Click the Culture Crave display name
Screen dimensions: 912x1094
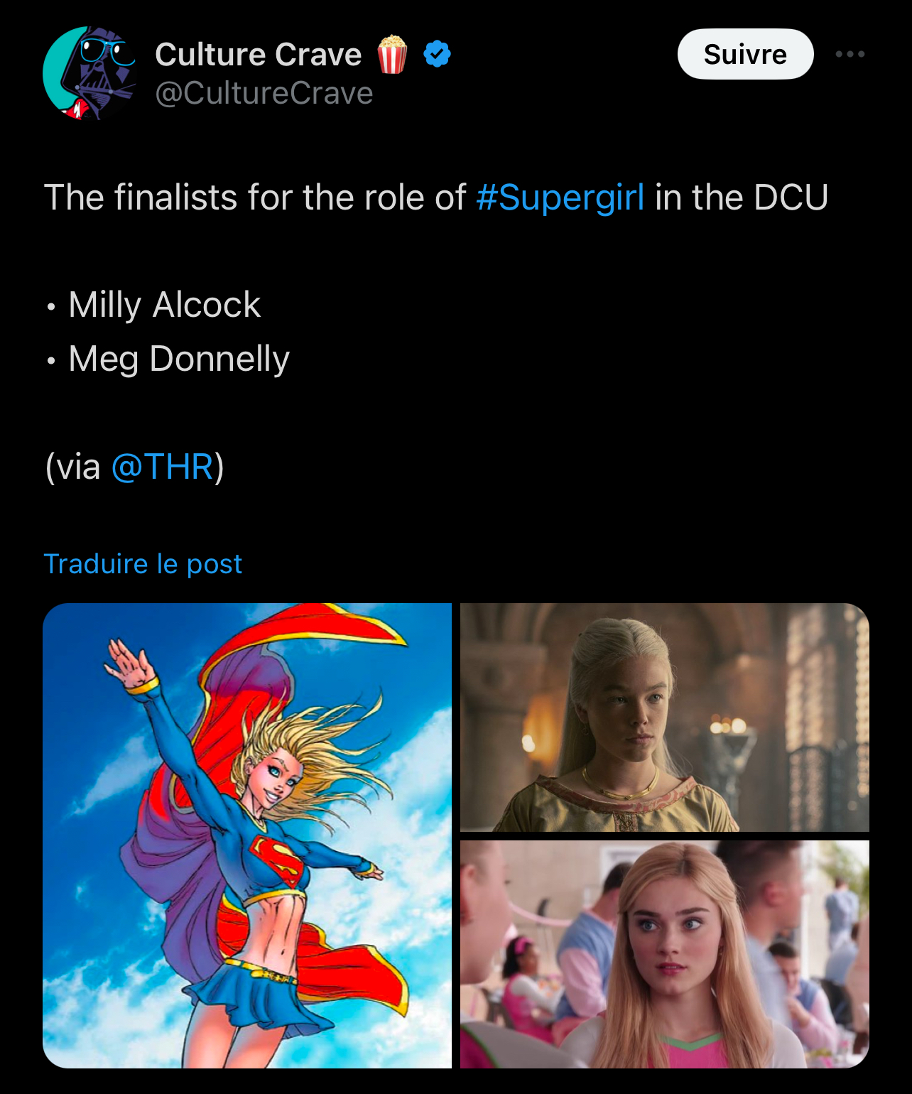pos(259,54)
